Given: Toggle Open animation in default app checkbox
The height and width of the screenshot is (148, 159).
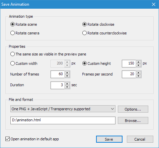Looking at the screenshot, I should (x=7, y=139).
